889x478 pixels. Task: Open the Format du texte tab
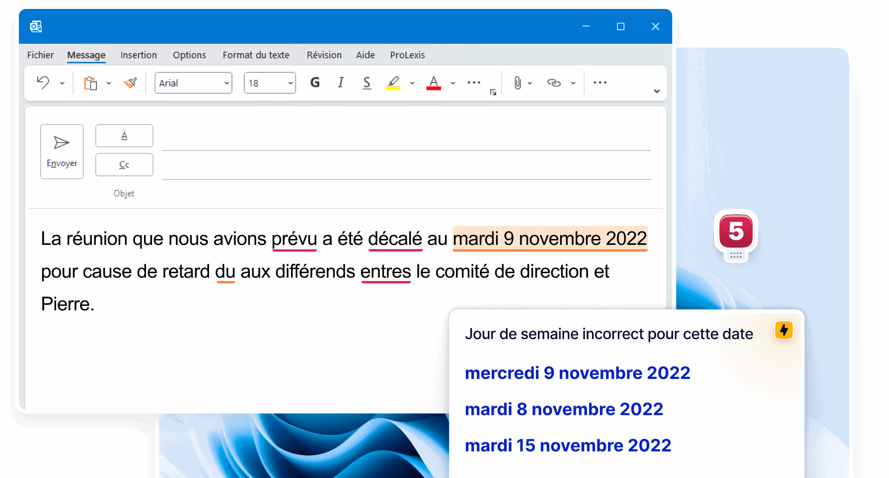pos(256,55)
